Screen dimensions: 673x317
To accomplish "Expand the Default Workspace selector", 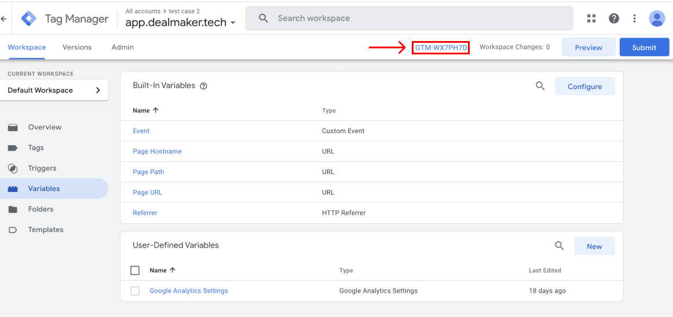I will click(x=54, y=90).
